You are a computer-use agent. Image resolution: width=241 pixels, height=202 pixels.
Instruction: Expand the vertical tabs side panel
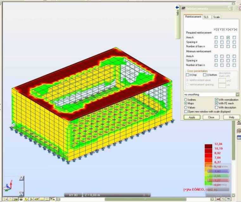point(178,13)
